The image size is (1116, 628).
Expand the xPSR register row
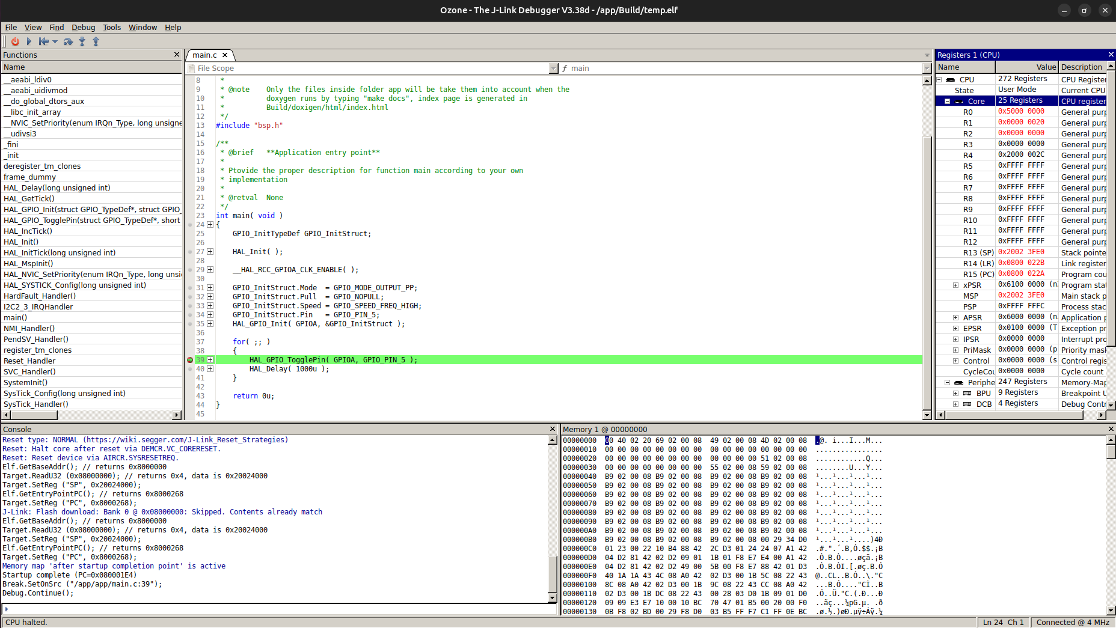coord(955,285)
